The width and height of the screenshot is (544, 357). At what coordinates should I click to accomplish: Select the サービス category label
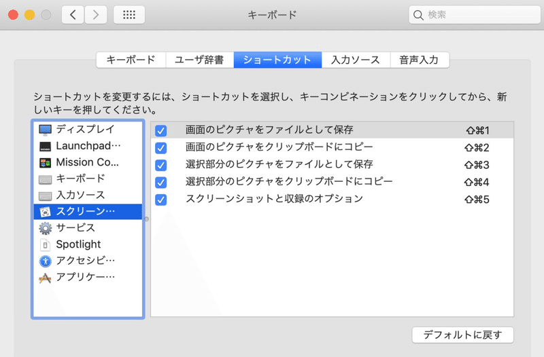coord(75,227)
